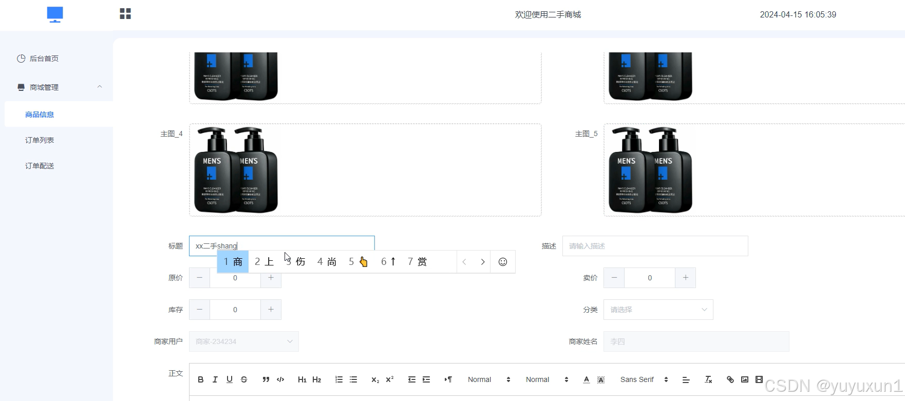
Task: Increase indent in the editor
Action: click(x=426, y=379)
